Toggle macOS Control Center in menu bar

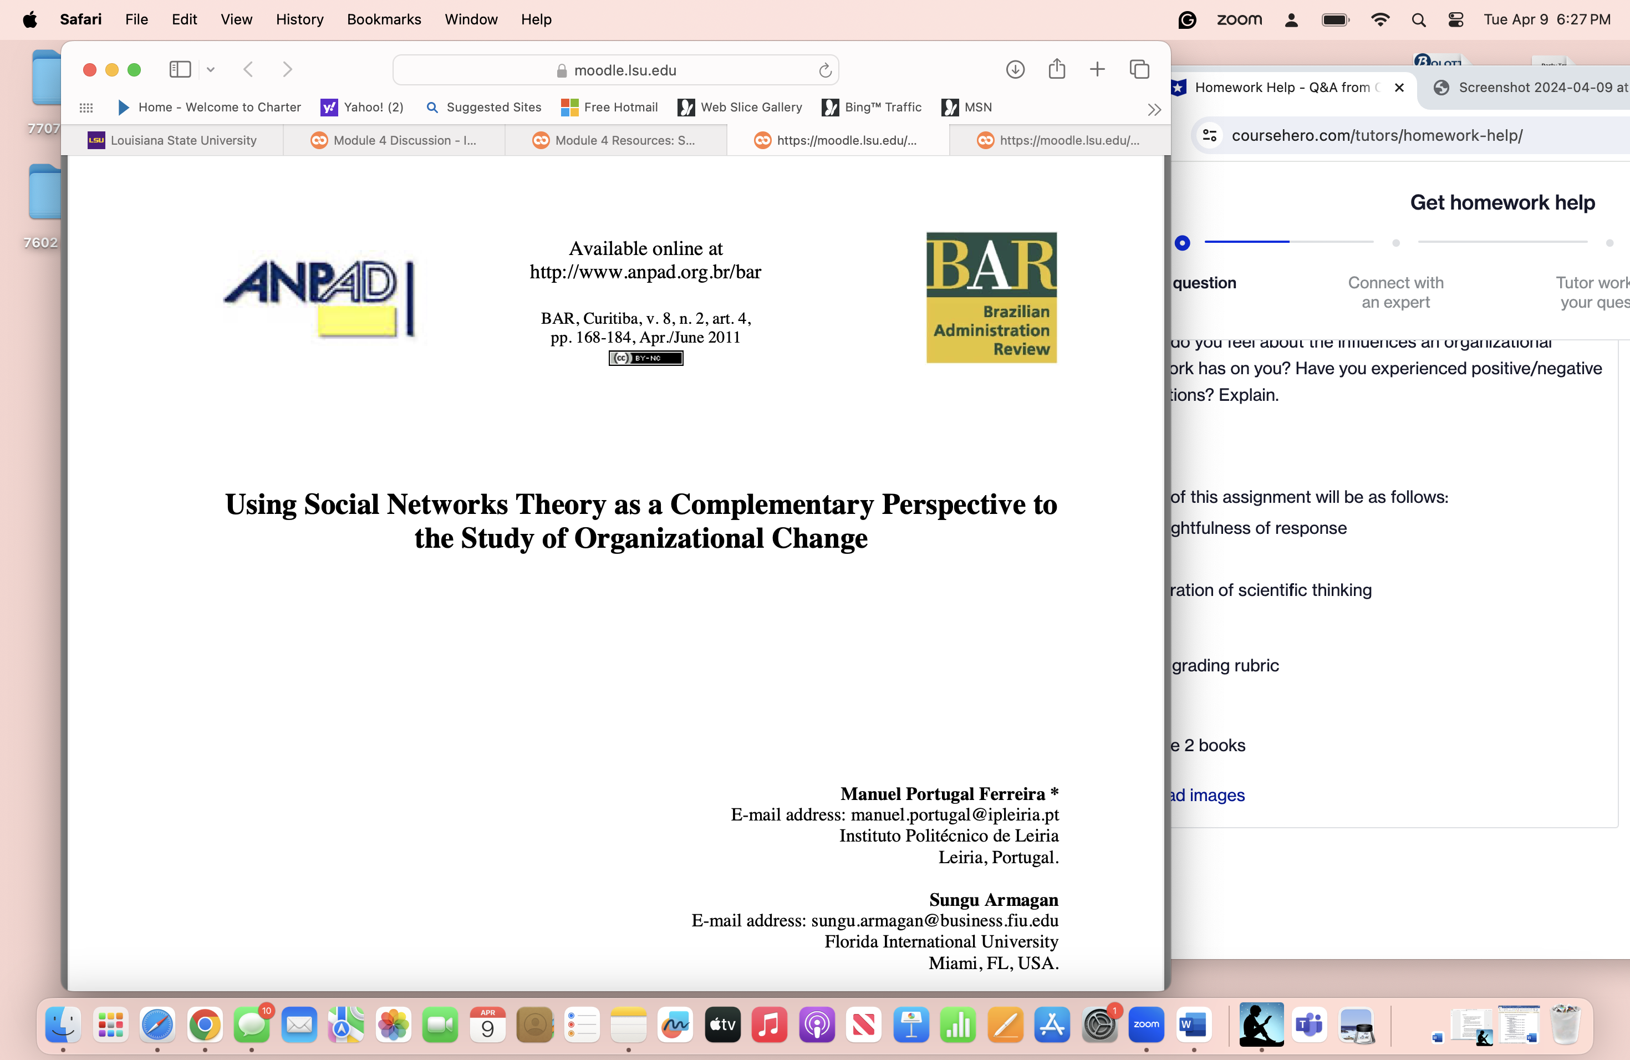[1455, 20]
